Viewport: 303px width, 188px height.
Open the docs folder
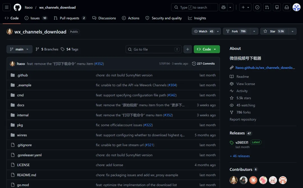click(x=20, y=105)
